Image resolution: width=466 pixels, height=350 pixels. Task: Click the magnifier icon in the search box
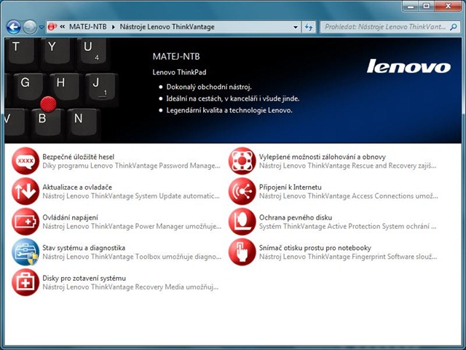[x=452, y=27]
